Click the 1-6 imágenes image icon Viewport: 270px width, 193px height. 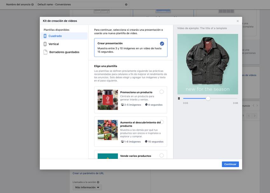122,141
